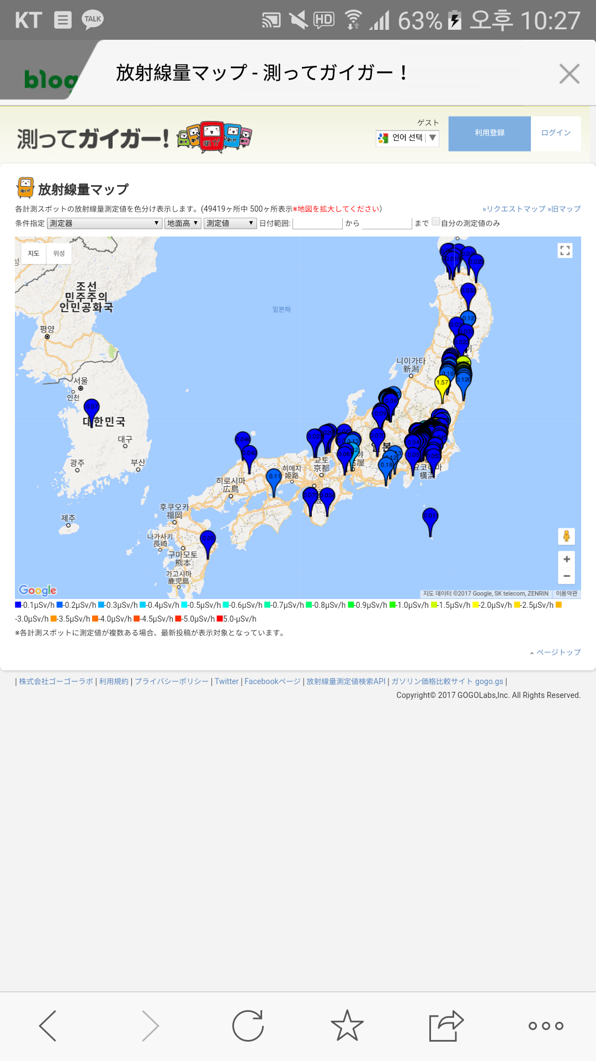Tap the battery charging icon

coord(455,20)
